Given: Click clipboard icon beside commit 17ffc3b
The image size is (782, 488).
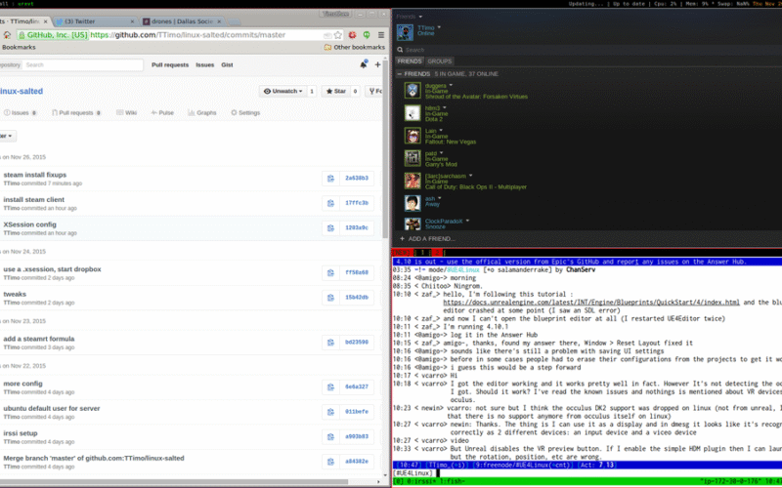Looking at the screenshot, I should point(330,202).
